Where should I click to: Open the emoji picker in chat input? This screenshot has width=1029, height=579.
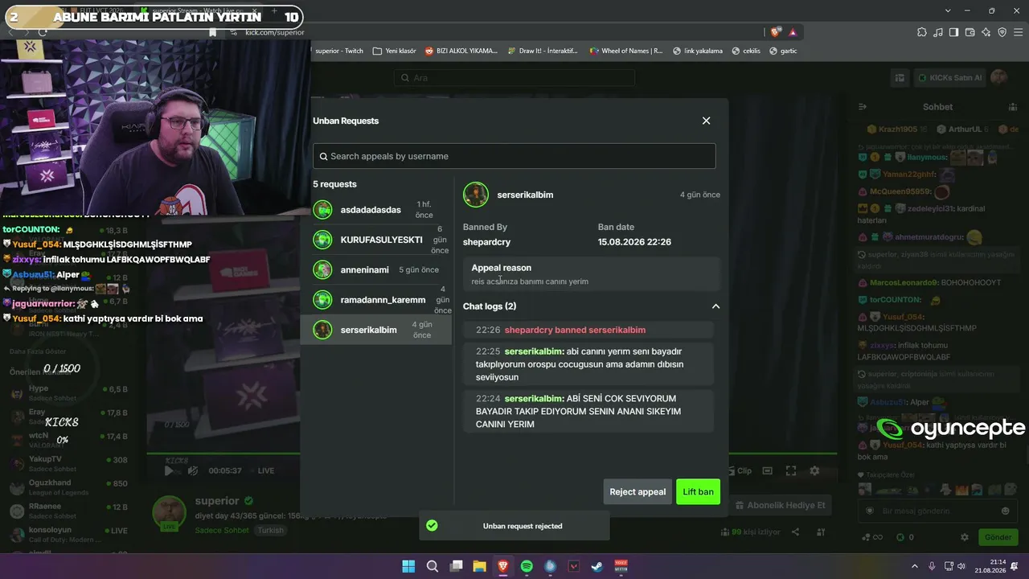[1005, 511]
